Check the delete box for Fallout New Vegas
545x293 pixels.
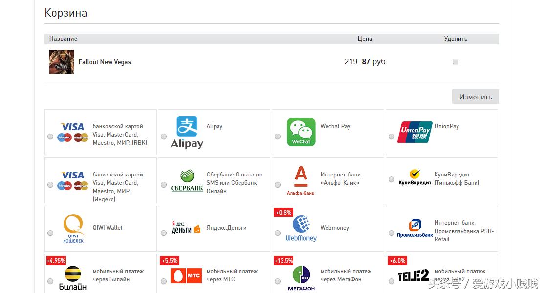pyautogui.click(x=456, y=62)
